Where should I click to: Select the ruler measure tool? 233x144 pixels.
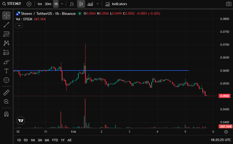pos(6,92)
